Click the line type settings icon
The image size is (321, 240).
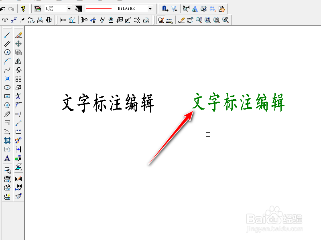coord(79,8)
